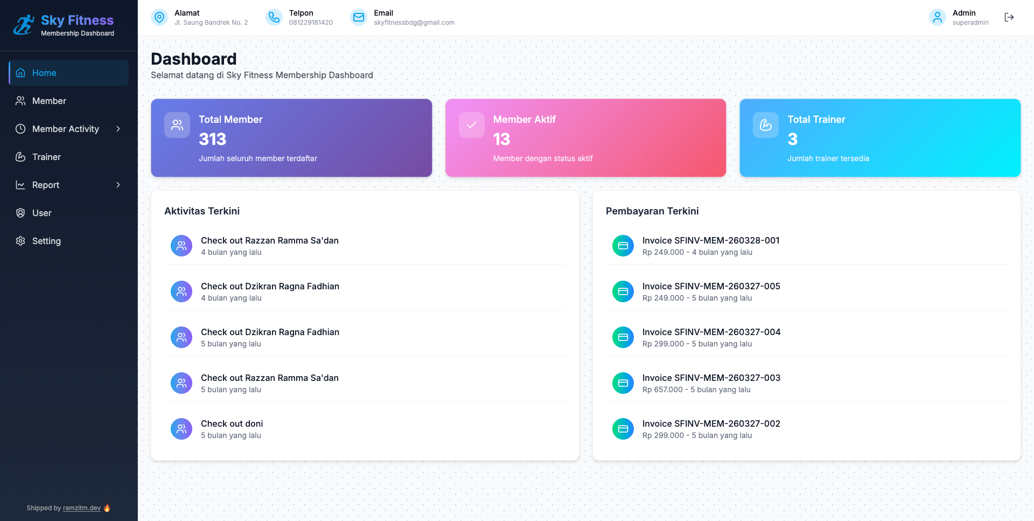Click Check out Razzan Ramma Sa'dan, 5 bulan

click(270, 378)
